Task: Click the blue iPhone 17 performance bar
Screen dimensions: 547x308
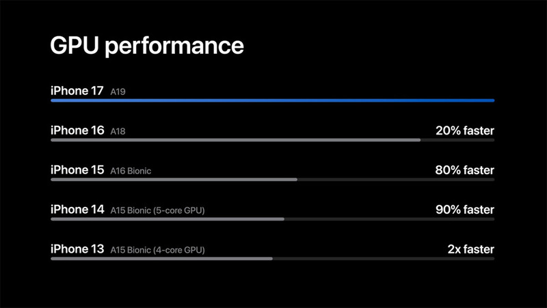Action: (x=272, y=100)
